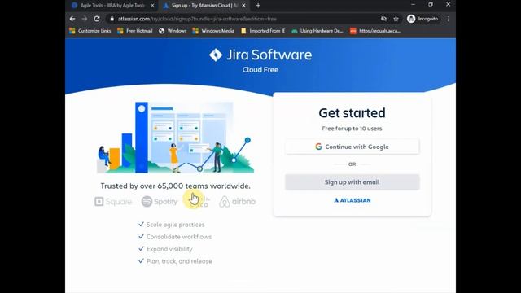521x293 pixels.
Task: Click the browser forward arrow
Action: (85, 19)
